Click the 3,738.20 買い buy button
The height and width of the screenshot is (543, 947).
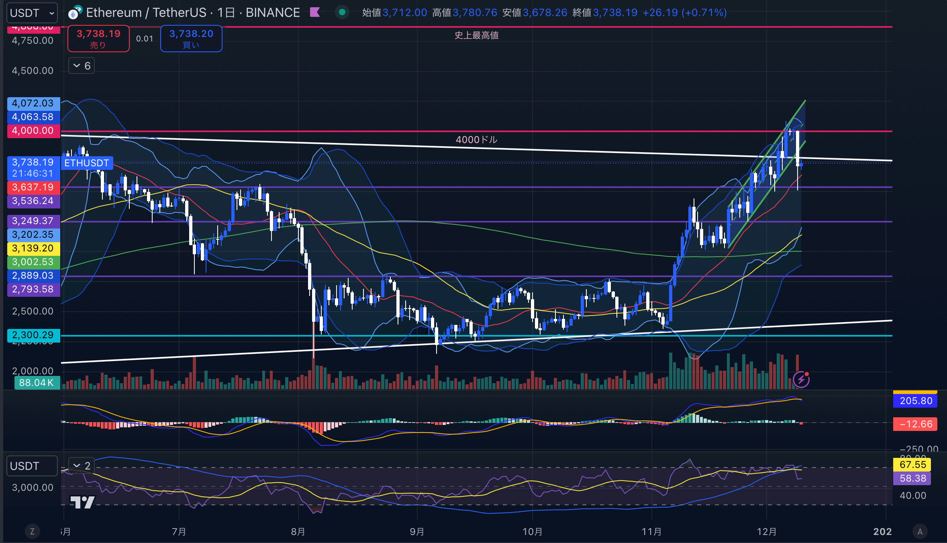tap(191, 39)
